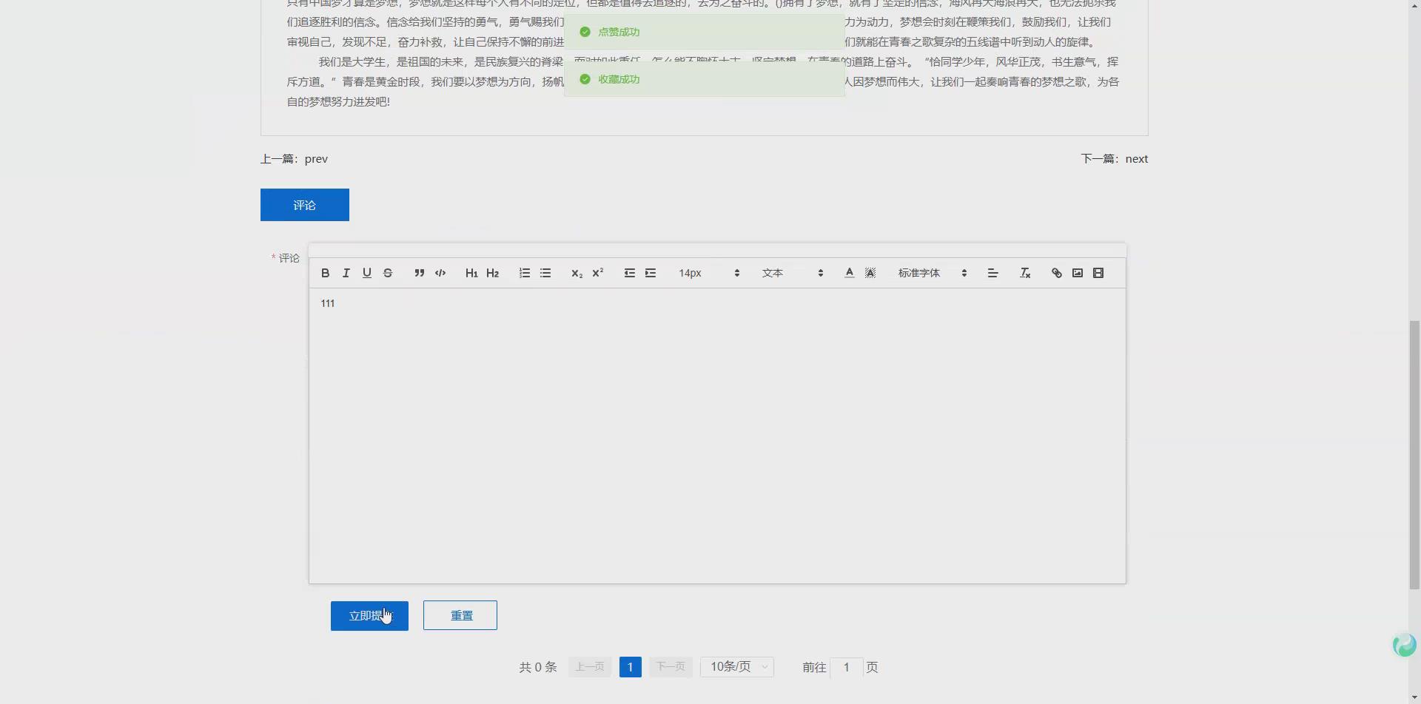Insert a hyperlink into the comment
This screenshot has height=704, width=1421.
1056,273
